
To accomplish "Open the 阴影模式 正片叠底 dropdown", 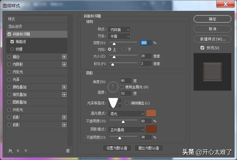I will (x=126, y=130).
